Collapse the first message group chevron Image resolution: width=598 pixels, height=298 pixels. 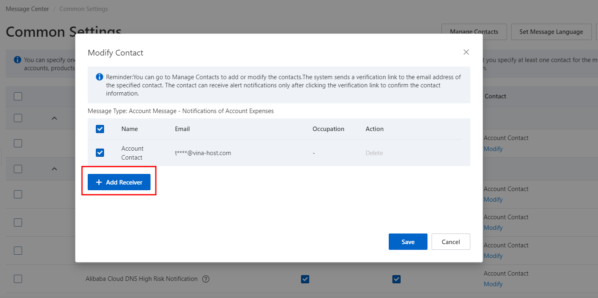[x=54, y=118]
